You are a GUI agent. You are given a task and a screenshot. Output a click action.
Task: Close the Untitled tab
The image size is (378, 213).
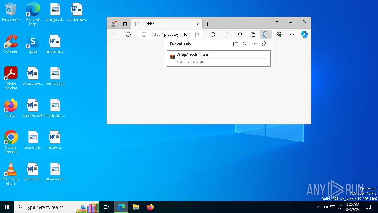coord(198,24)
